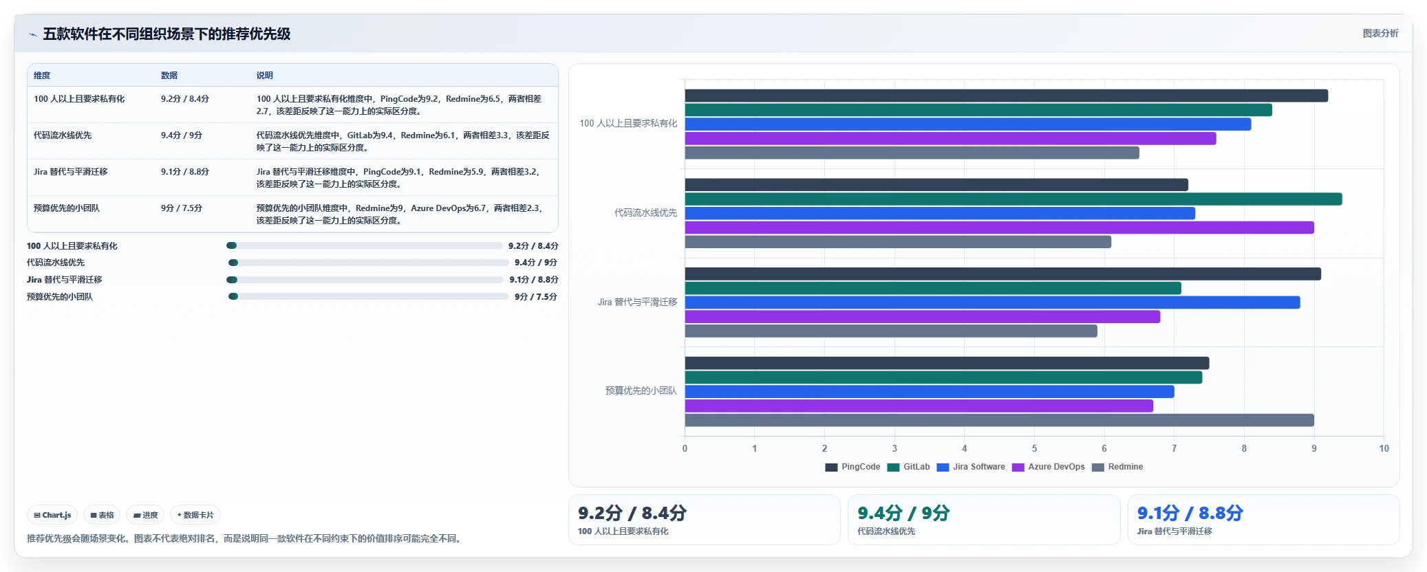The width and height of the screenshot is (1427, 572).
Task: Click progress value 9分 / 7.5分 beside bar
Action: (x=536, y=297)
